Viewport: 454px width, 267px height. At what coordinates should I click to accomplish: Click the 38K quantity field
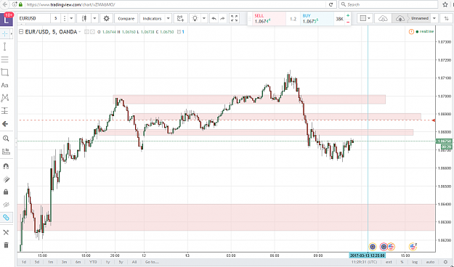(339, 19)
